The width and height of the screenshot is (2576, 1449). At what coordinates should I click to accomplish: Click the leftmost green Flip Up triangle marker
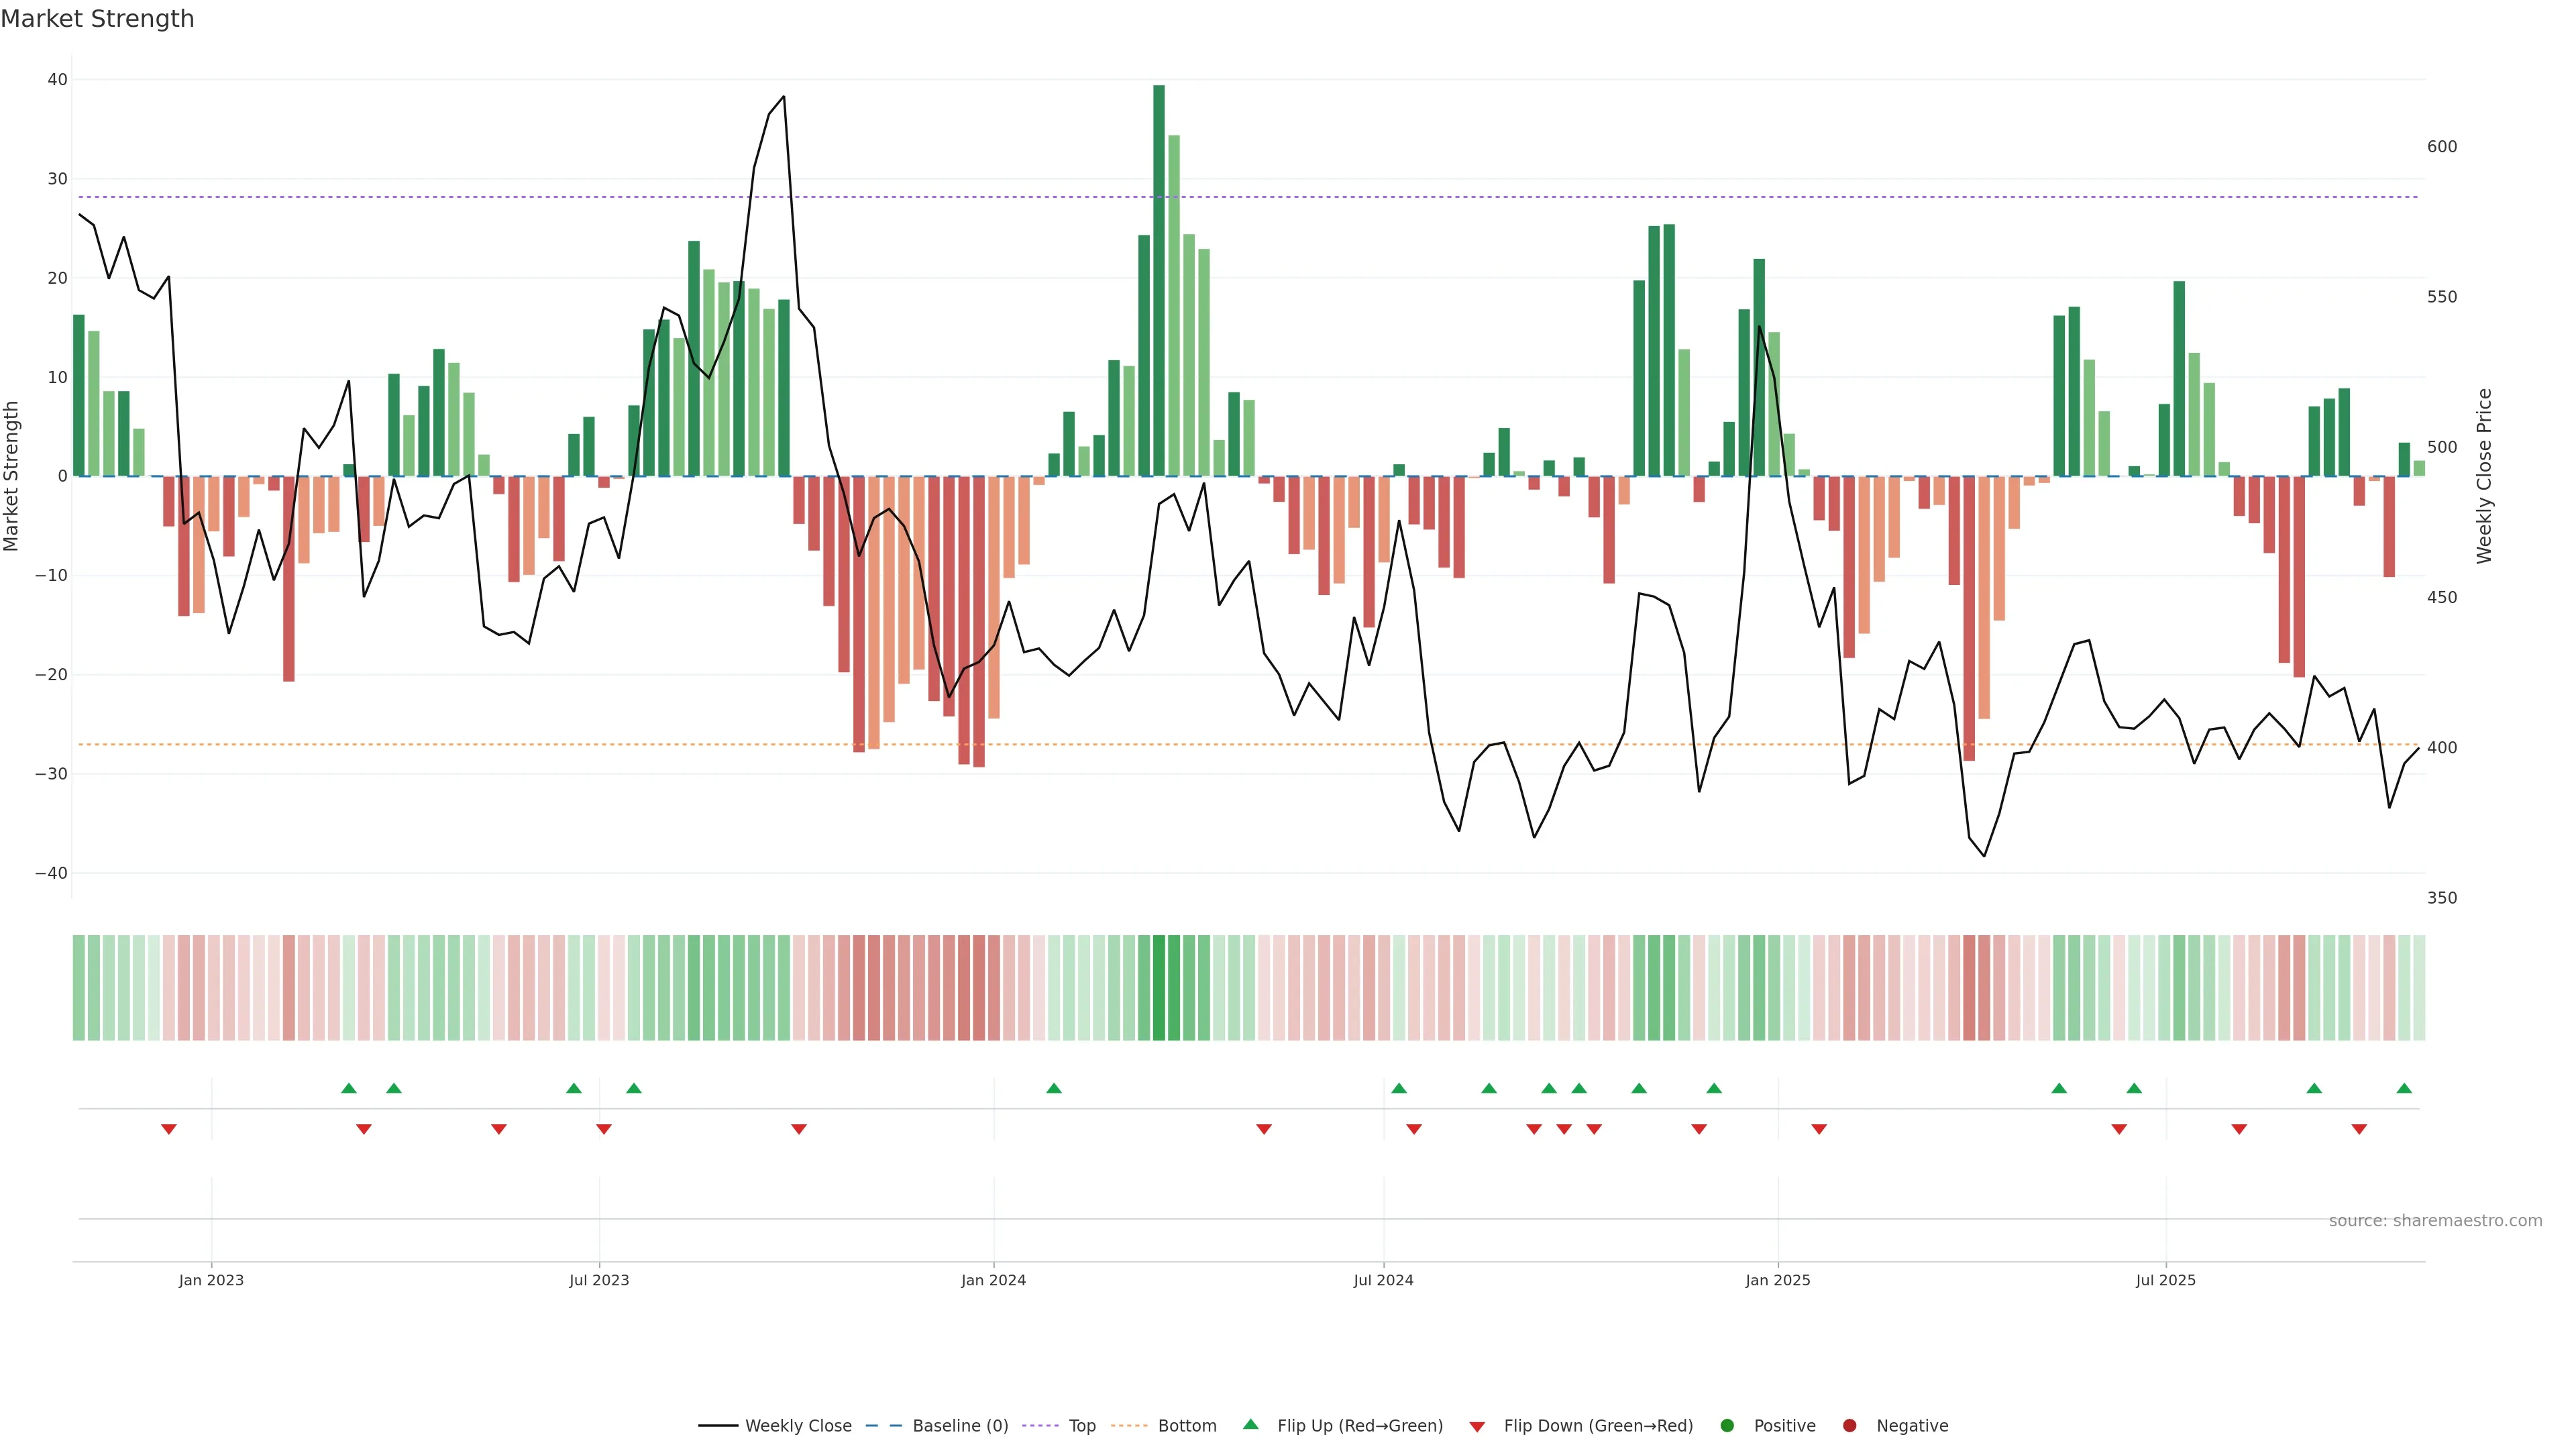click(348, 1088)
